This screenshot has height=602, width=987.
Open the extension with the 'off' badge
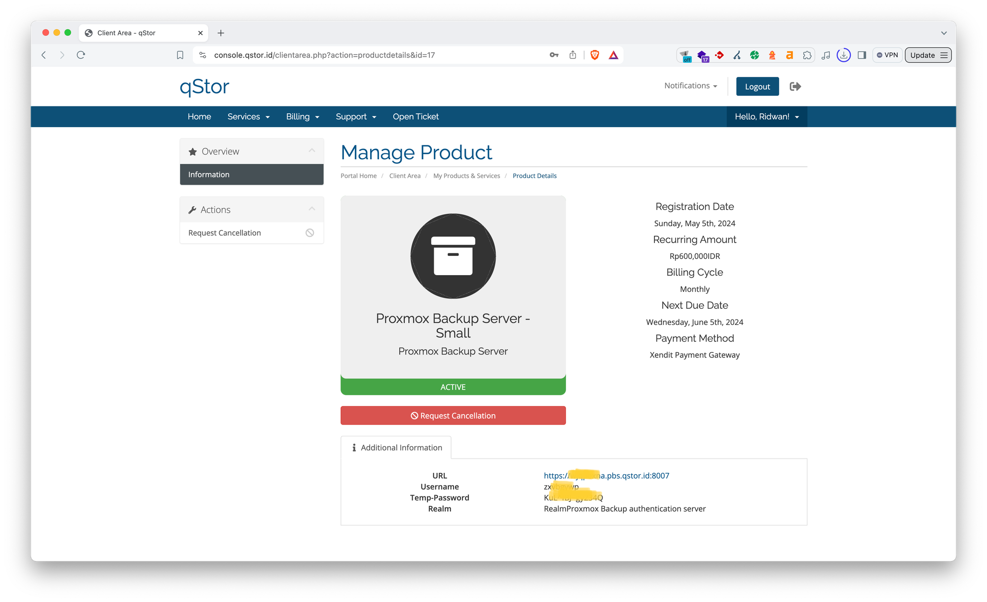[685, 56]
